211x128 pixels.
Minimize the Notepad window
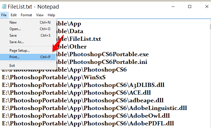tap(173, 7)
